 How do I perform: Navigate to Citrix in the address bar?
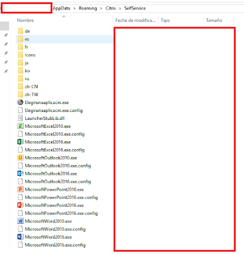pyautogui.click(x=110, y=8)
